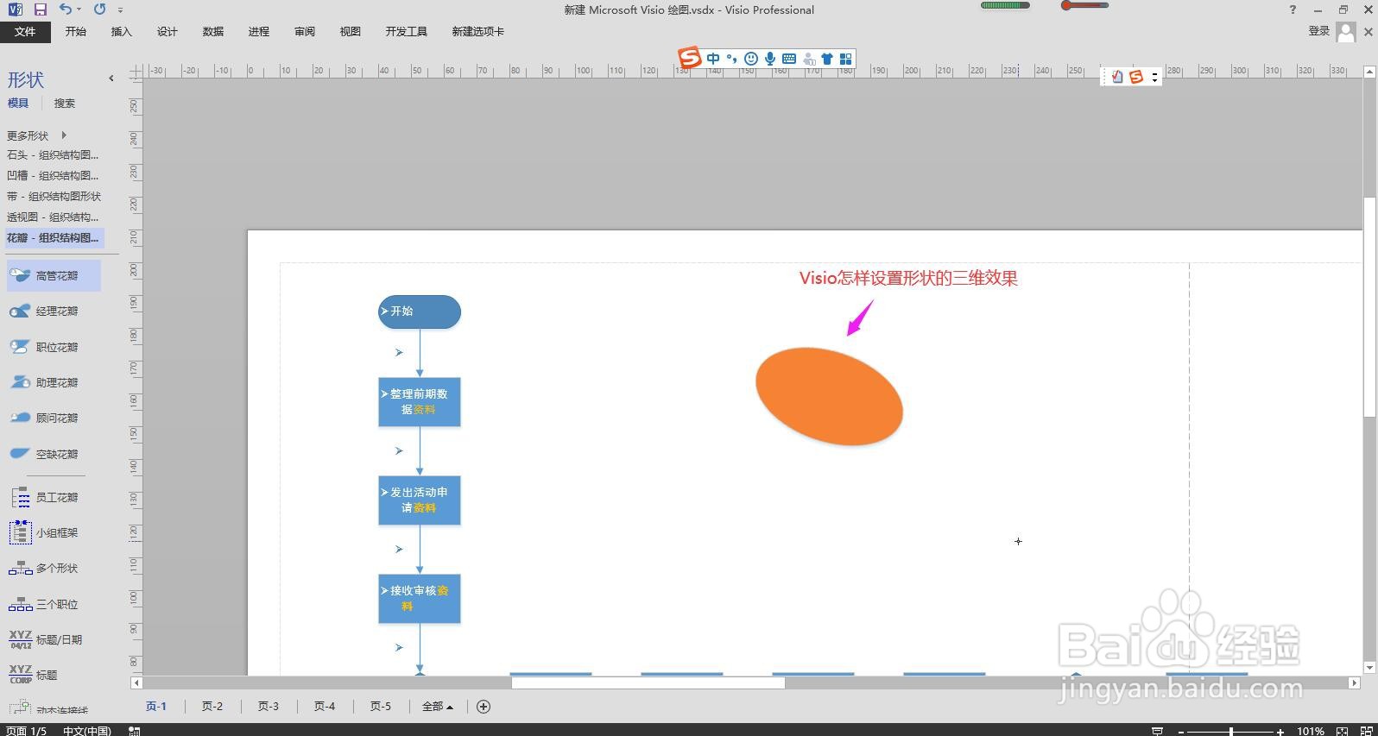The height and width of the screenshot is (736, 1378).
Task: Click the zoom slider in status bar
Action: pyautogui.click(x=1230, y=731)
